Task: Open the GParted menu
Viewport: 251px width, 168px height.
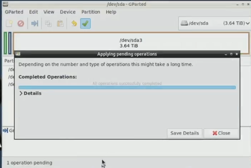Action: [14, 12]
